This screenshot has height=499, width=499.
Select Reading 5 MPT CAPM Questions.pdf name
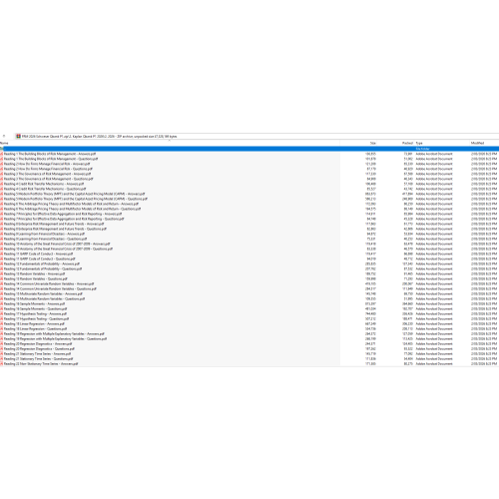[76, 199]
